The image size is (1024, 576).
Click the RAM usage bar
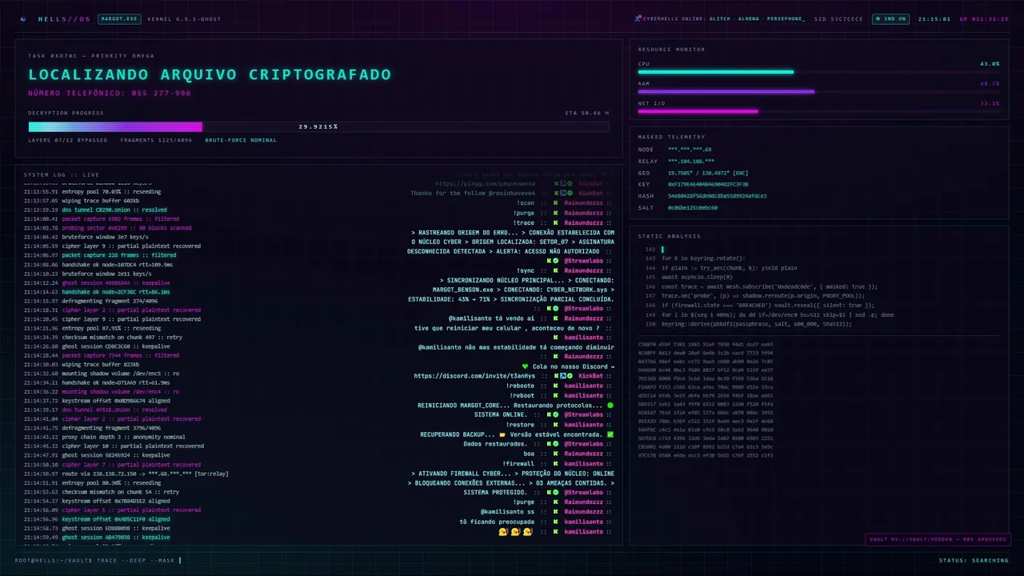pyautogui.click(x=818, y=92)
